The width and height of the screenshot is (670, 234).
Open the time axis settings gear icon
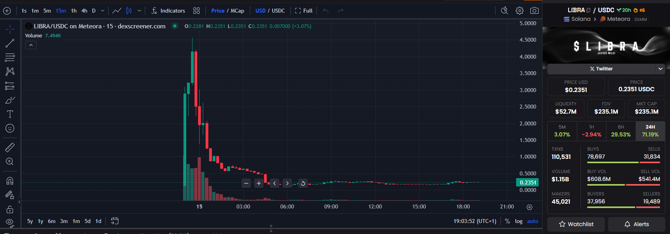point(530,207)
